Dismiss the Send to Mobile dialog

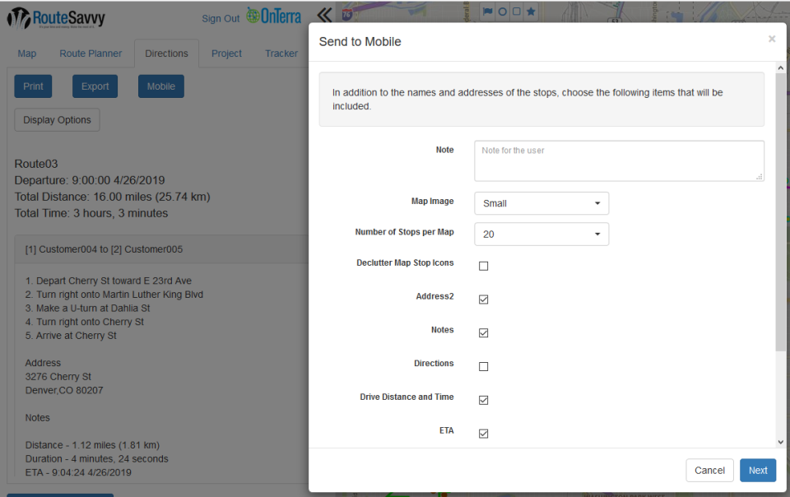(772, 38)
